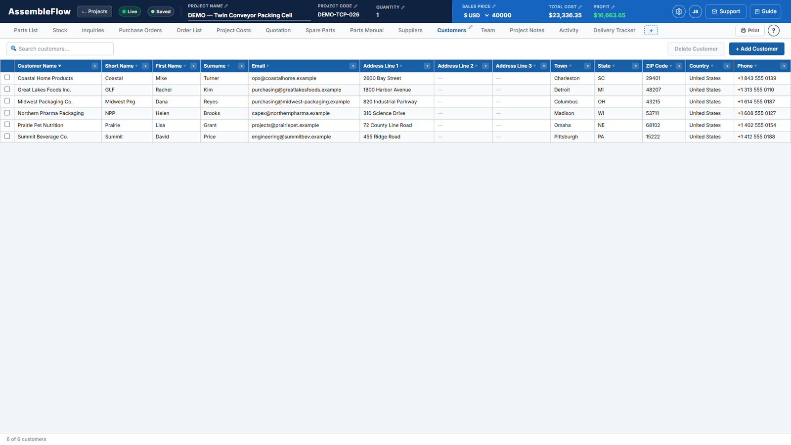This screenshot has height=445, width=791.
Task: Open the Purchase Orders tab
Action: click(x=140, y=31)
